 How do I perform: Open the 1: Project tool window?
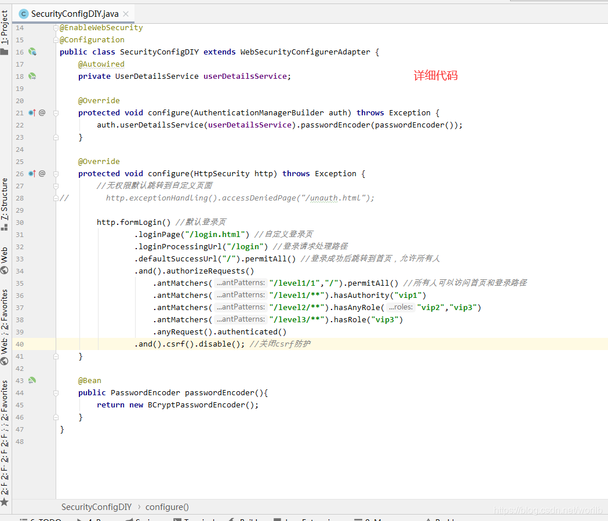pyautogui.click(x=4, y=27)
